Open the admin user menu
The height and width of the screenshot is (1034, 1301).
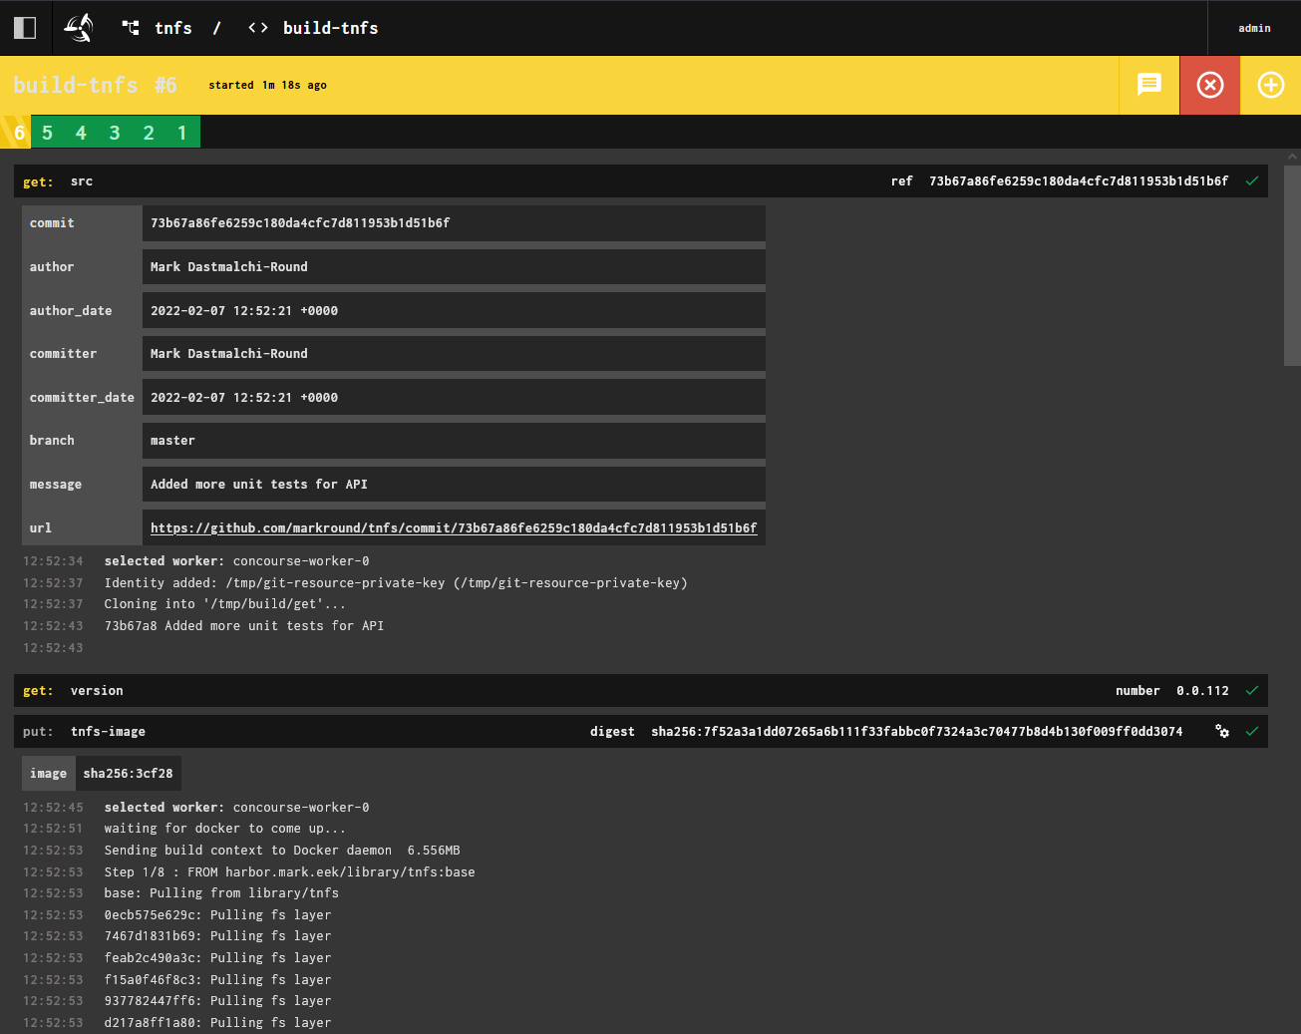[x=1254, y=28]
